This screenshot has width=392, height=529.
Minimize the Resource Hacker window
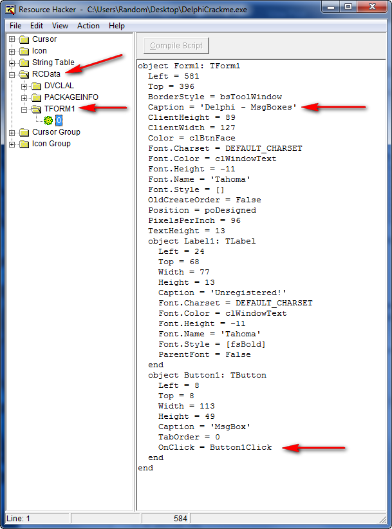(x=331, y=6)
